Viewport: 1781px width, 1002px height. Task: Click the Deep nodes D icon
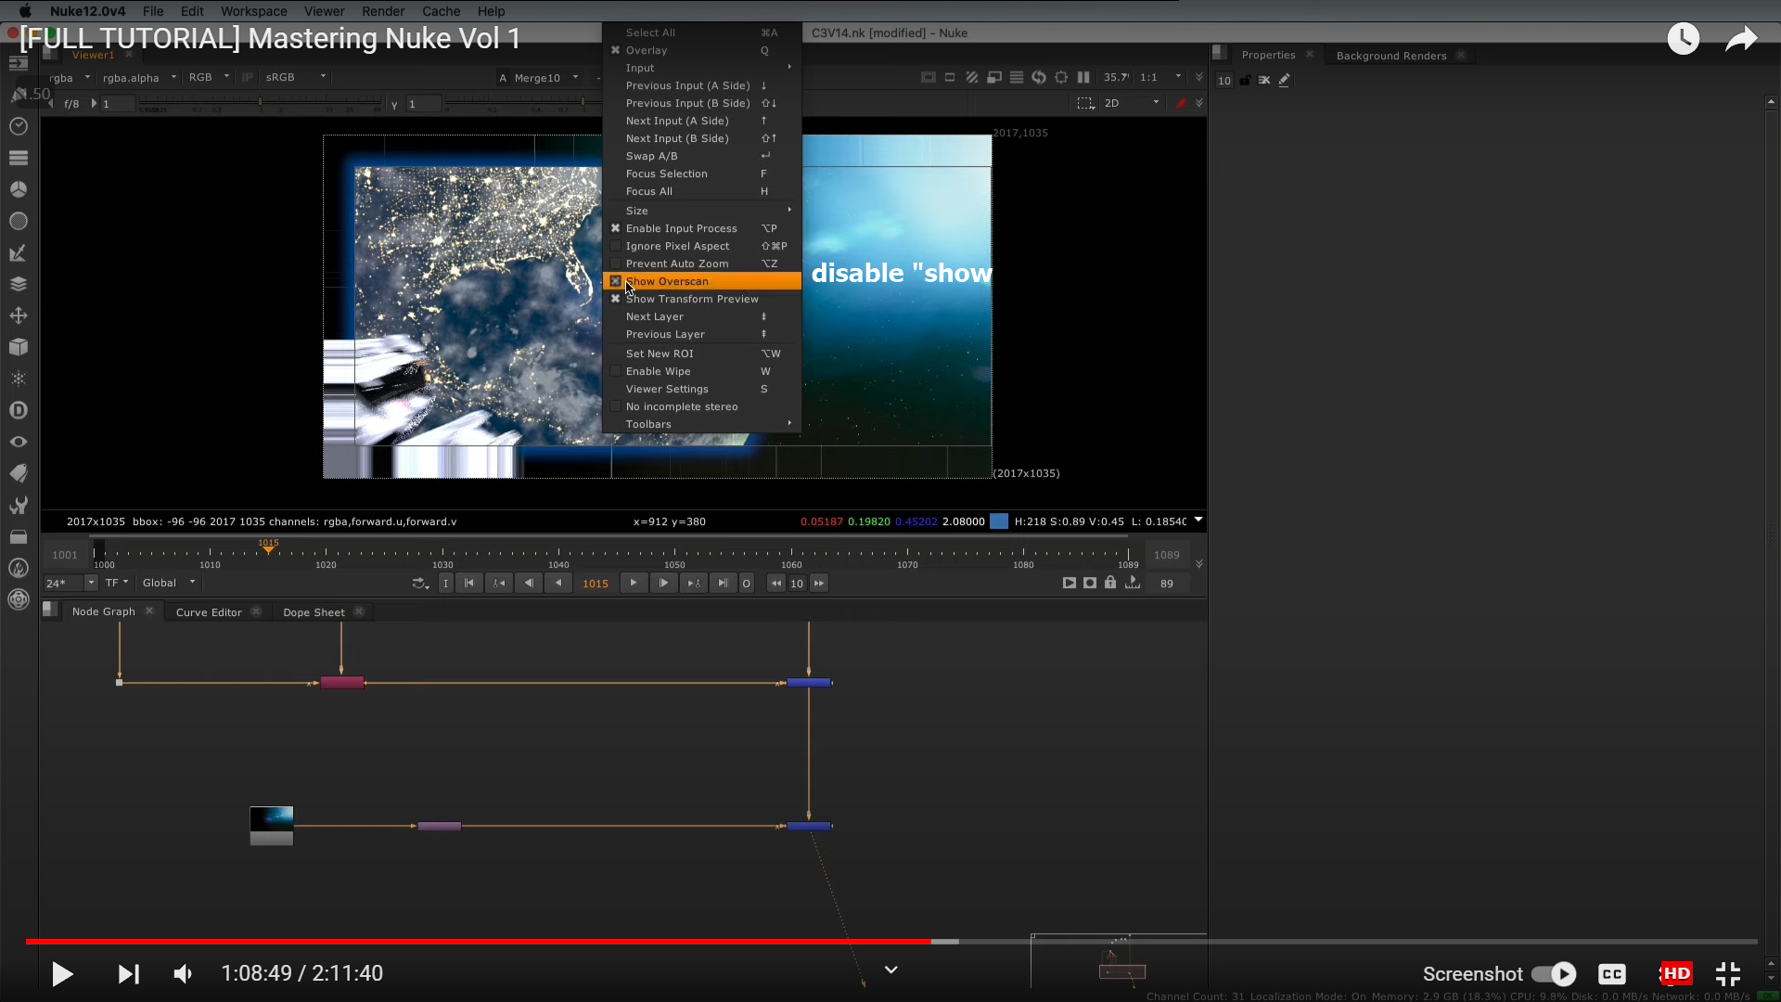click(18, 410)
